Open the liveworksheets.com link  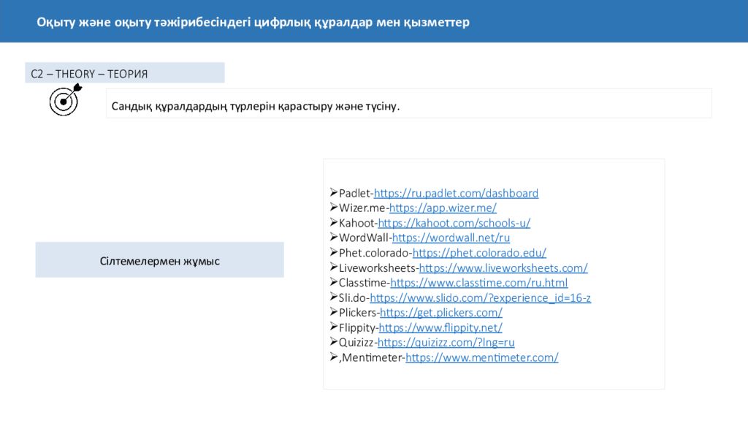pos(503,268)
